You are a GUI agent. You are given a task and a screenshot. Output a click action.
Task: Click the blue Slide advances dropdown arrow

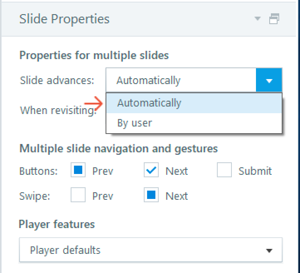coord(269,80)
